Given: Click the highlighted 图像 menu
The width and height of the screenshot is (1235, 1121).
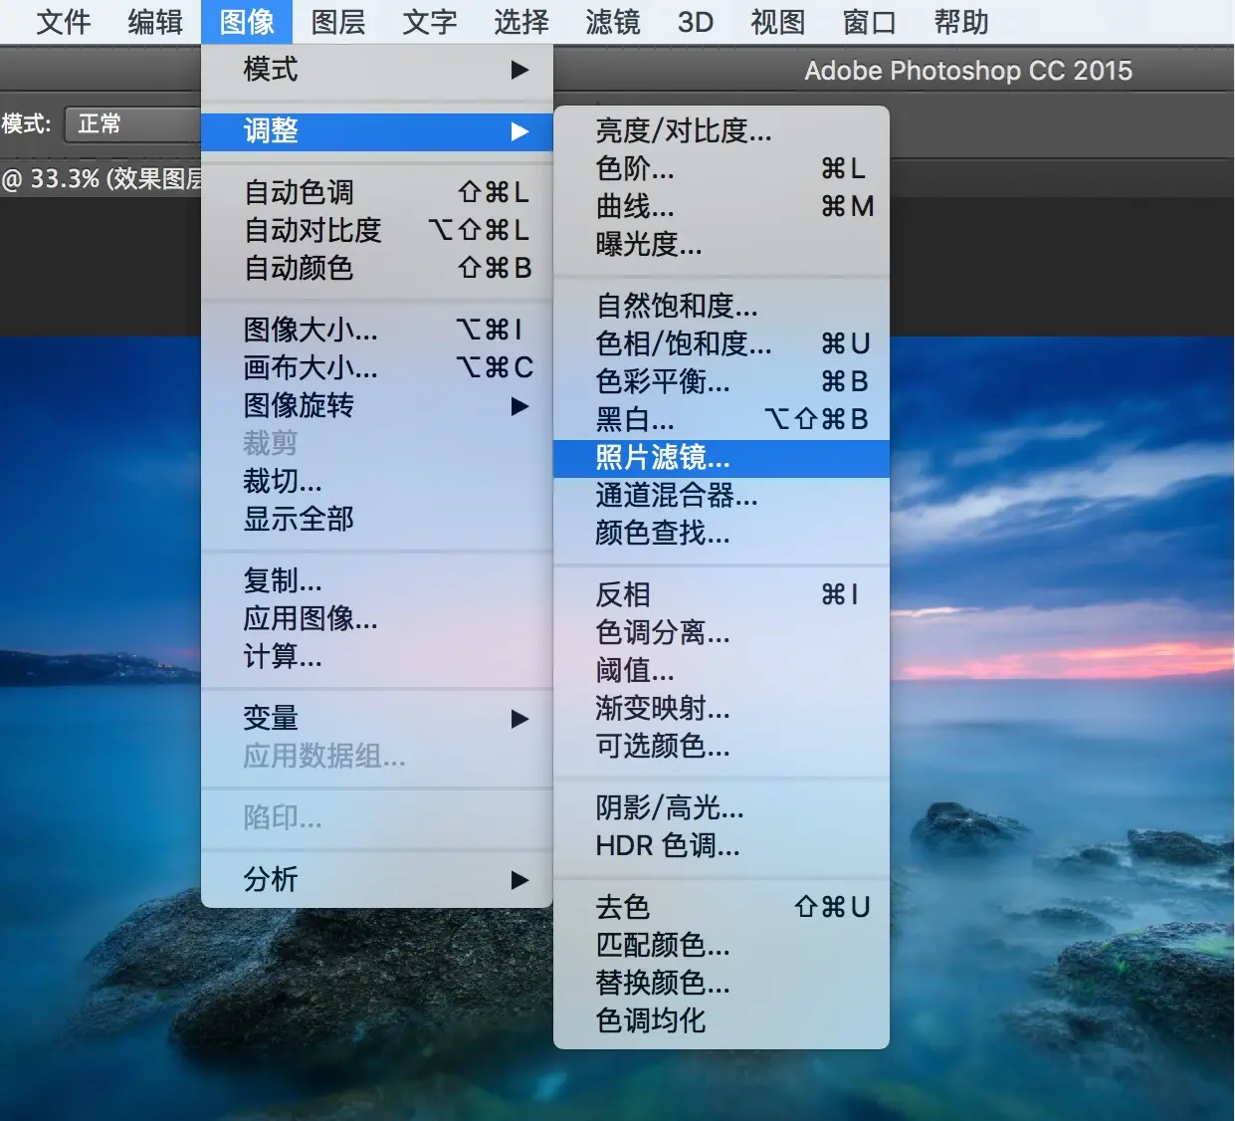Looking at the screenshot, I should pyautogui.click(x=247, y=22).
